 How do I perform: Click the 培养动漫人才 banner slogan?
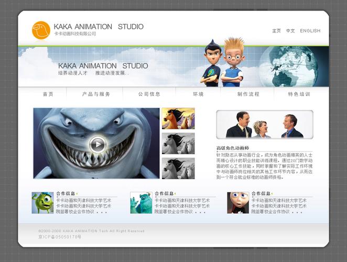pos(73,73)
